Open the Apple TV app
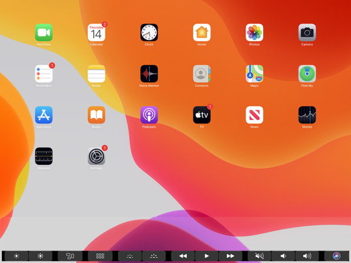The width and height of the screenshot is (351, 263). tap(201, 115)
